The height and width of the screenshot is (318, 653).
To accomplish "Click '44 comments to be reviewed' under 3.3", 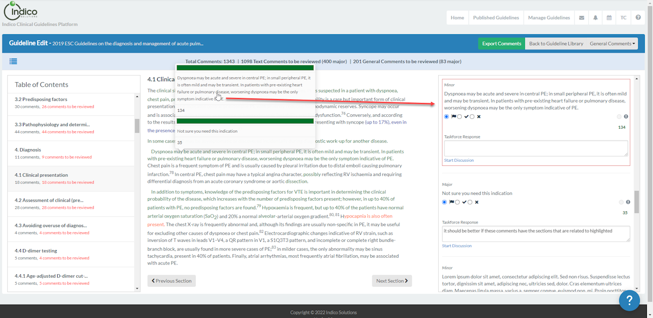I will click(68, 132).
